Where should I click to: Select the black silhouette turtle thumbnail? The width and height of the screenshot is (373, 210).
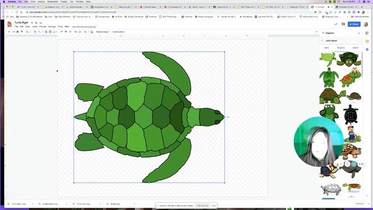coord(351,114)
